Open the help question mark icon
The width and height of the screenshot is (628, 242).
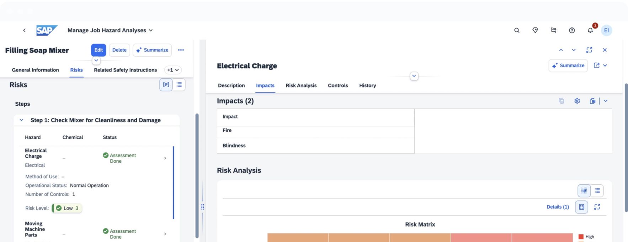[x=571, y=31]
